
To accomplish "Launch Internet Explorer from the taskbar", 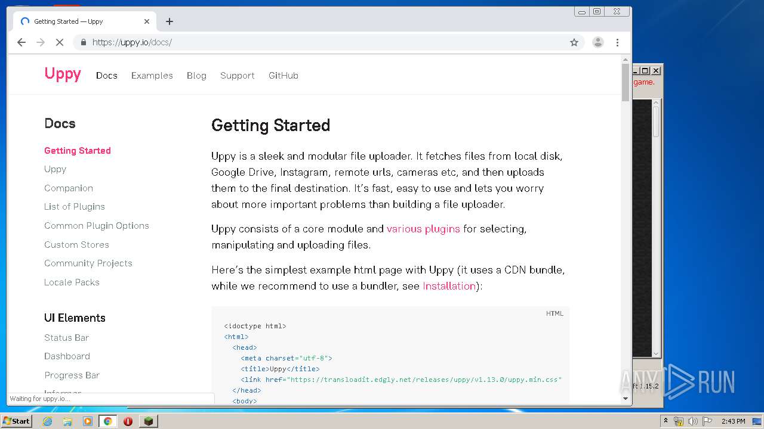I will coord(47,421).
